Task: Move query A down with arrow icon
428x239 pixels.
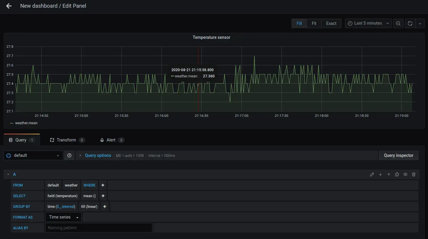Action: tap(380, 175)
